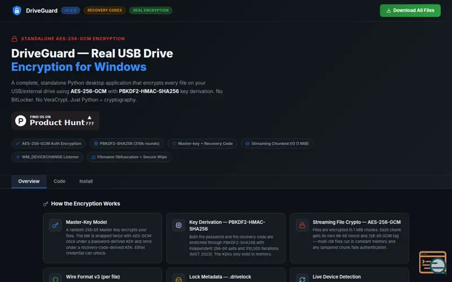
Task: Click the RECOVERY CODES badge
Action: [105, 10]
